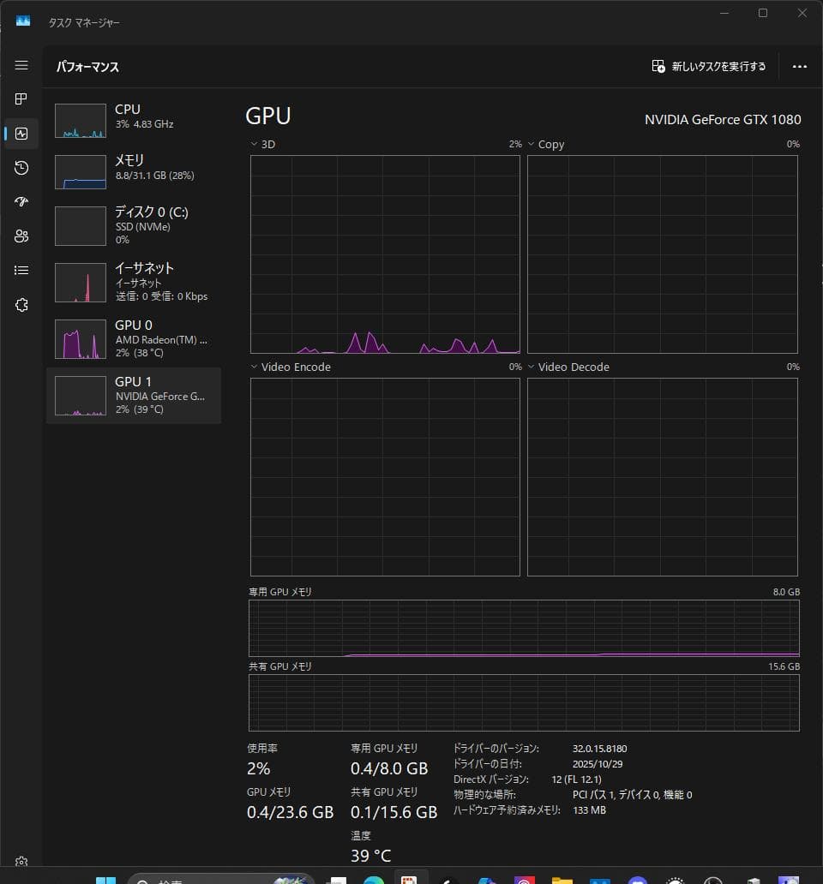Open Task Manager settings gear icon
The width and height of the screenshot is (823, 884).
click(21, 862)
